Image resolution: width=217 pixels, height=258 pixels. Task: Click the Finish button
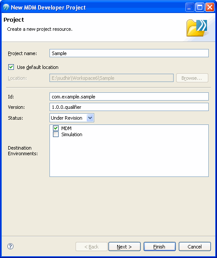160,246
